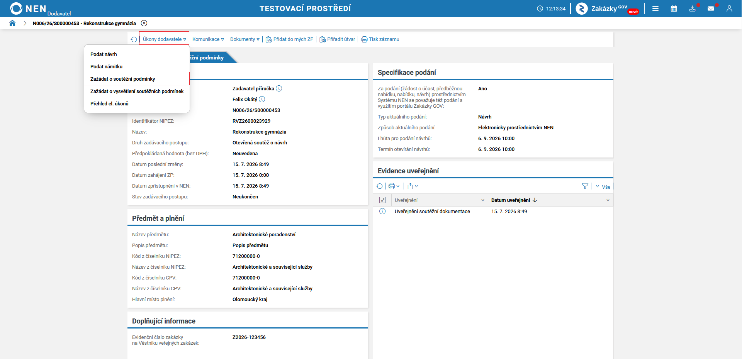This screenshot has height=359, width=742.
Task: Click the Doplňující informace heading
Action: point(164,321)
